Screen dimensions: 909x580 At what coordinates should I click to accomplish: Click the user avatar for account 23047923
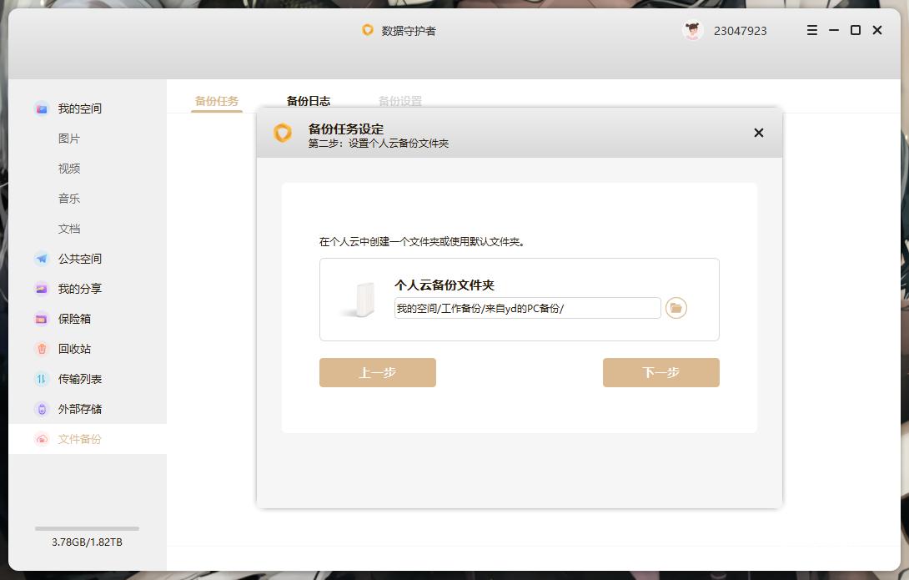(x=692, y=30)
